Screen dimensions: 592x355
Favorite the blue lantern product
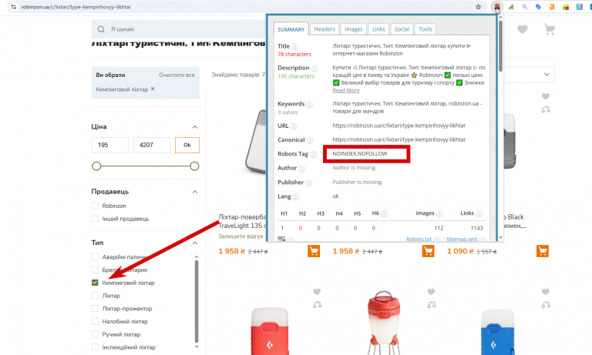tap(546, 292)
